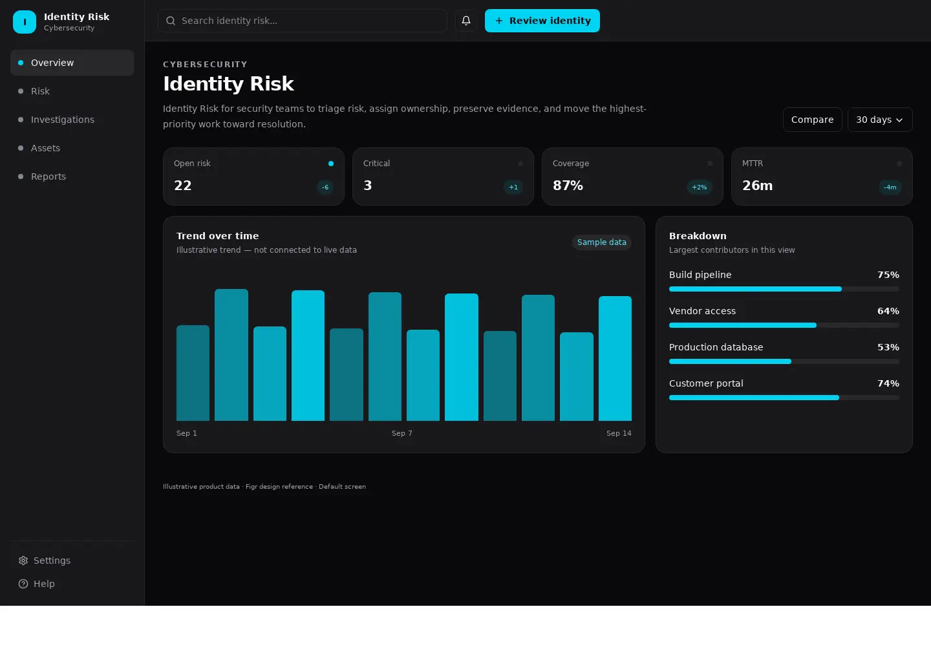Click the magnifier icon in search bar

pos(171,21)
